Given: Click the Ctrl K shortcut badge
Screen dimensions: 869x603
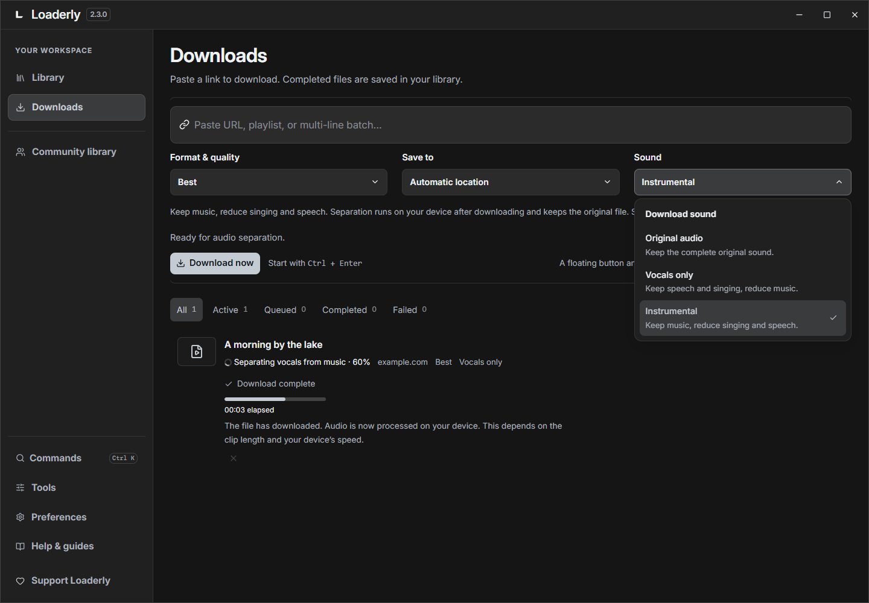Looking at the screenshot, I should (x=124, y=458).
